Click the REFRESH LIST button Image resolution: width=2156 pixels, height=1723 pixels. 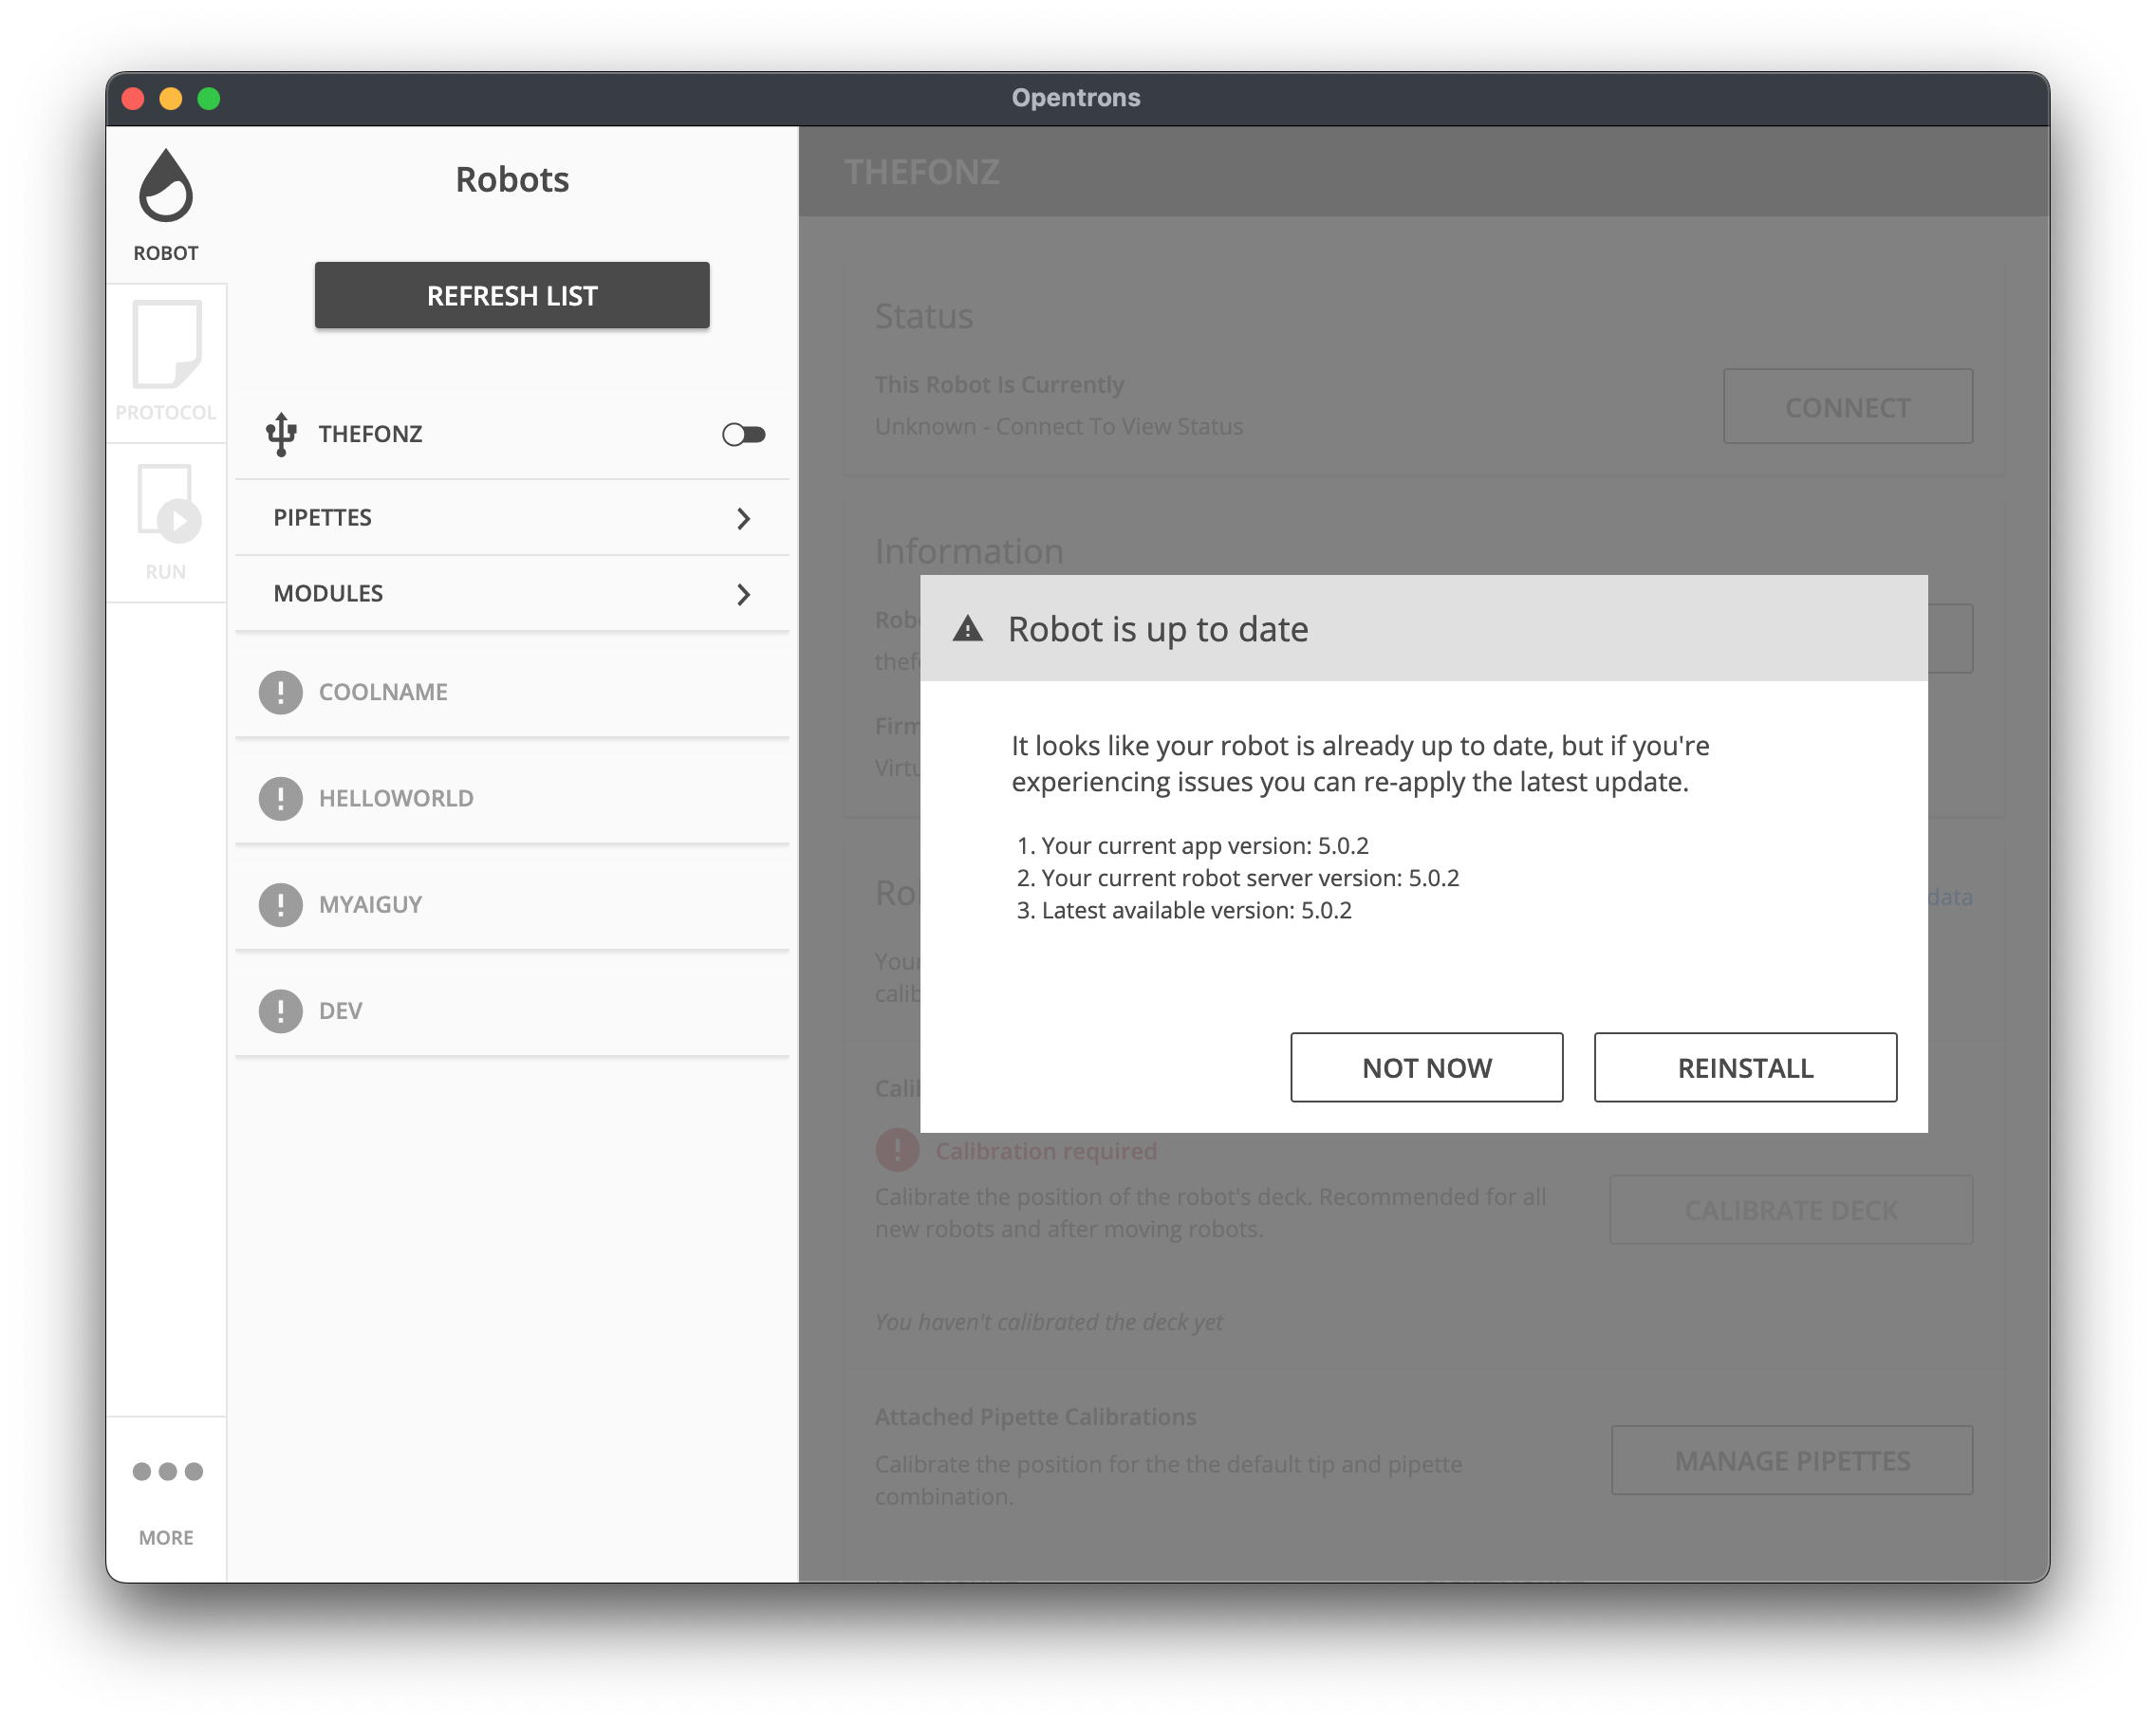511,295
